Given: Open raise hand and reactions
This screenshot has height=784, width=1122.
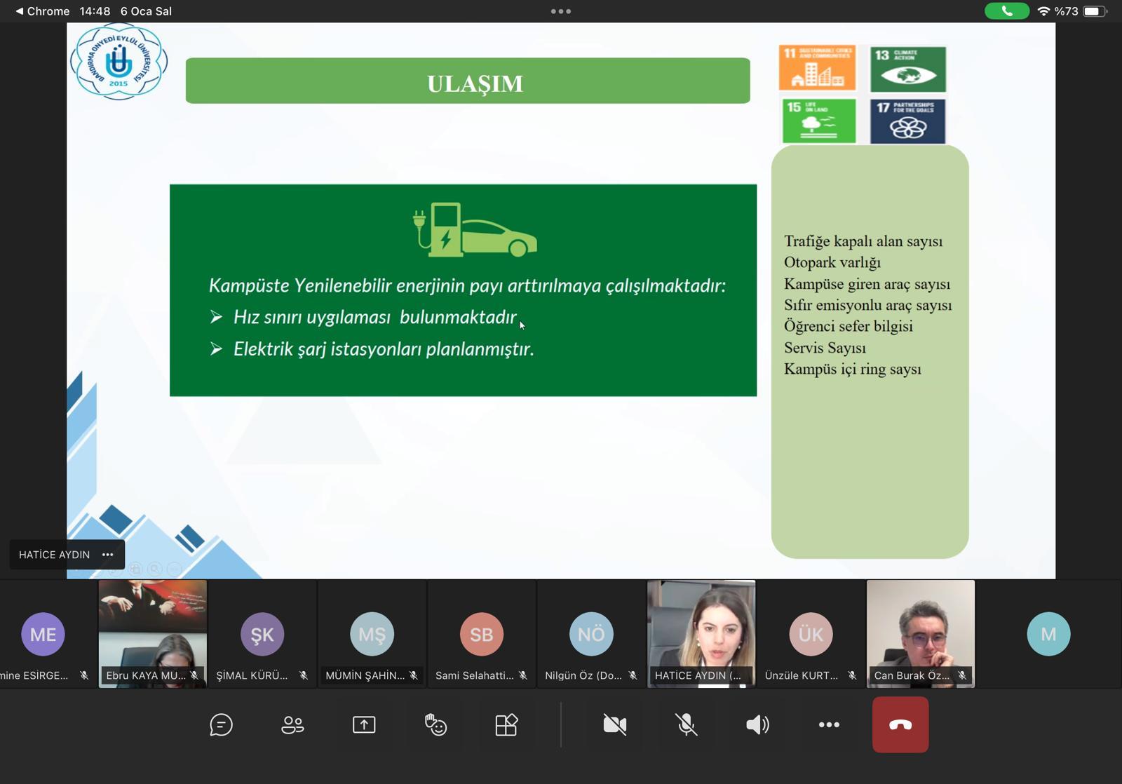Looking at the screenshot, I should click(435, 724).
